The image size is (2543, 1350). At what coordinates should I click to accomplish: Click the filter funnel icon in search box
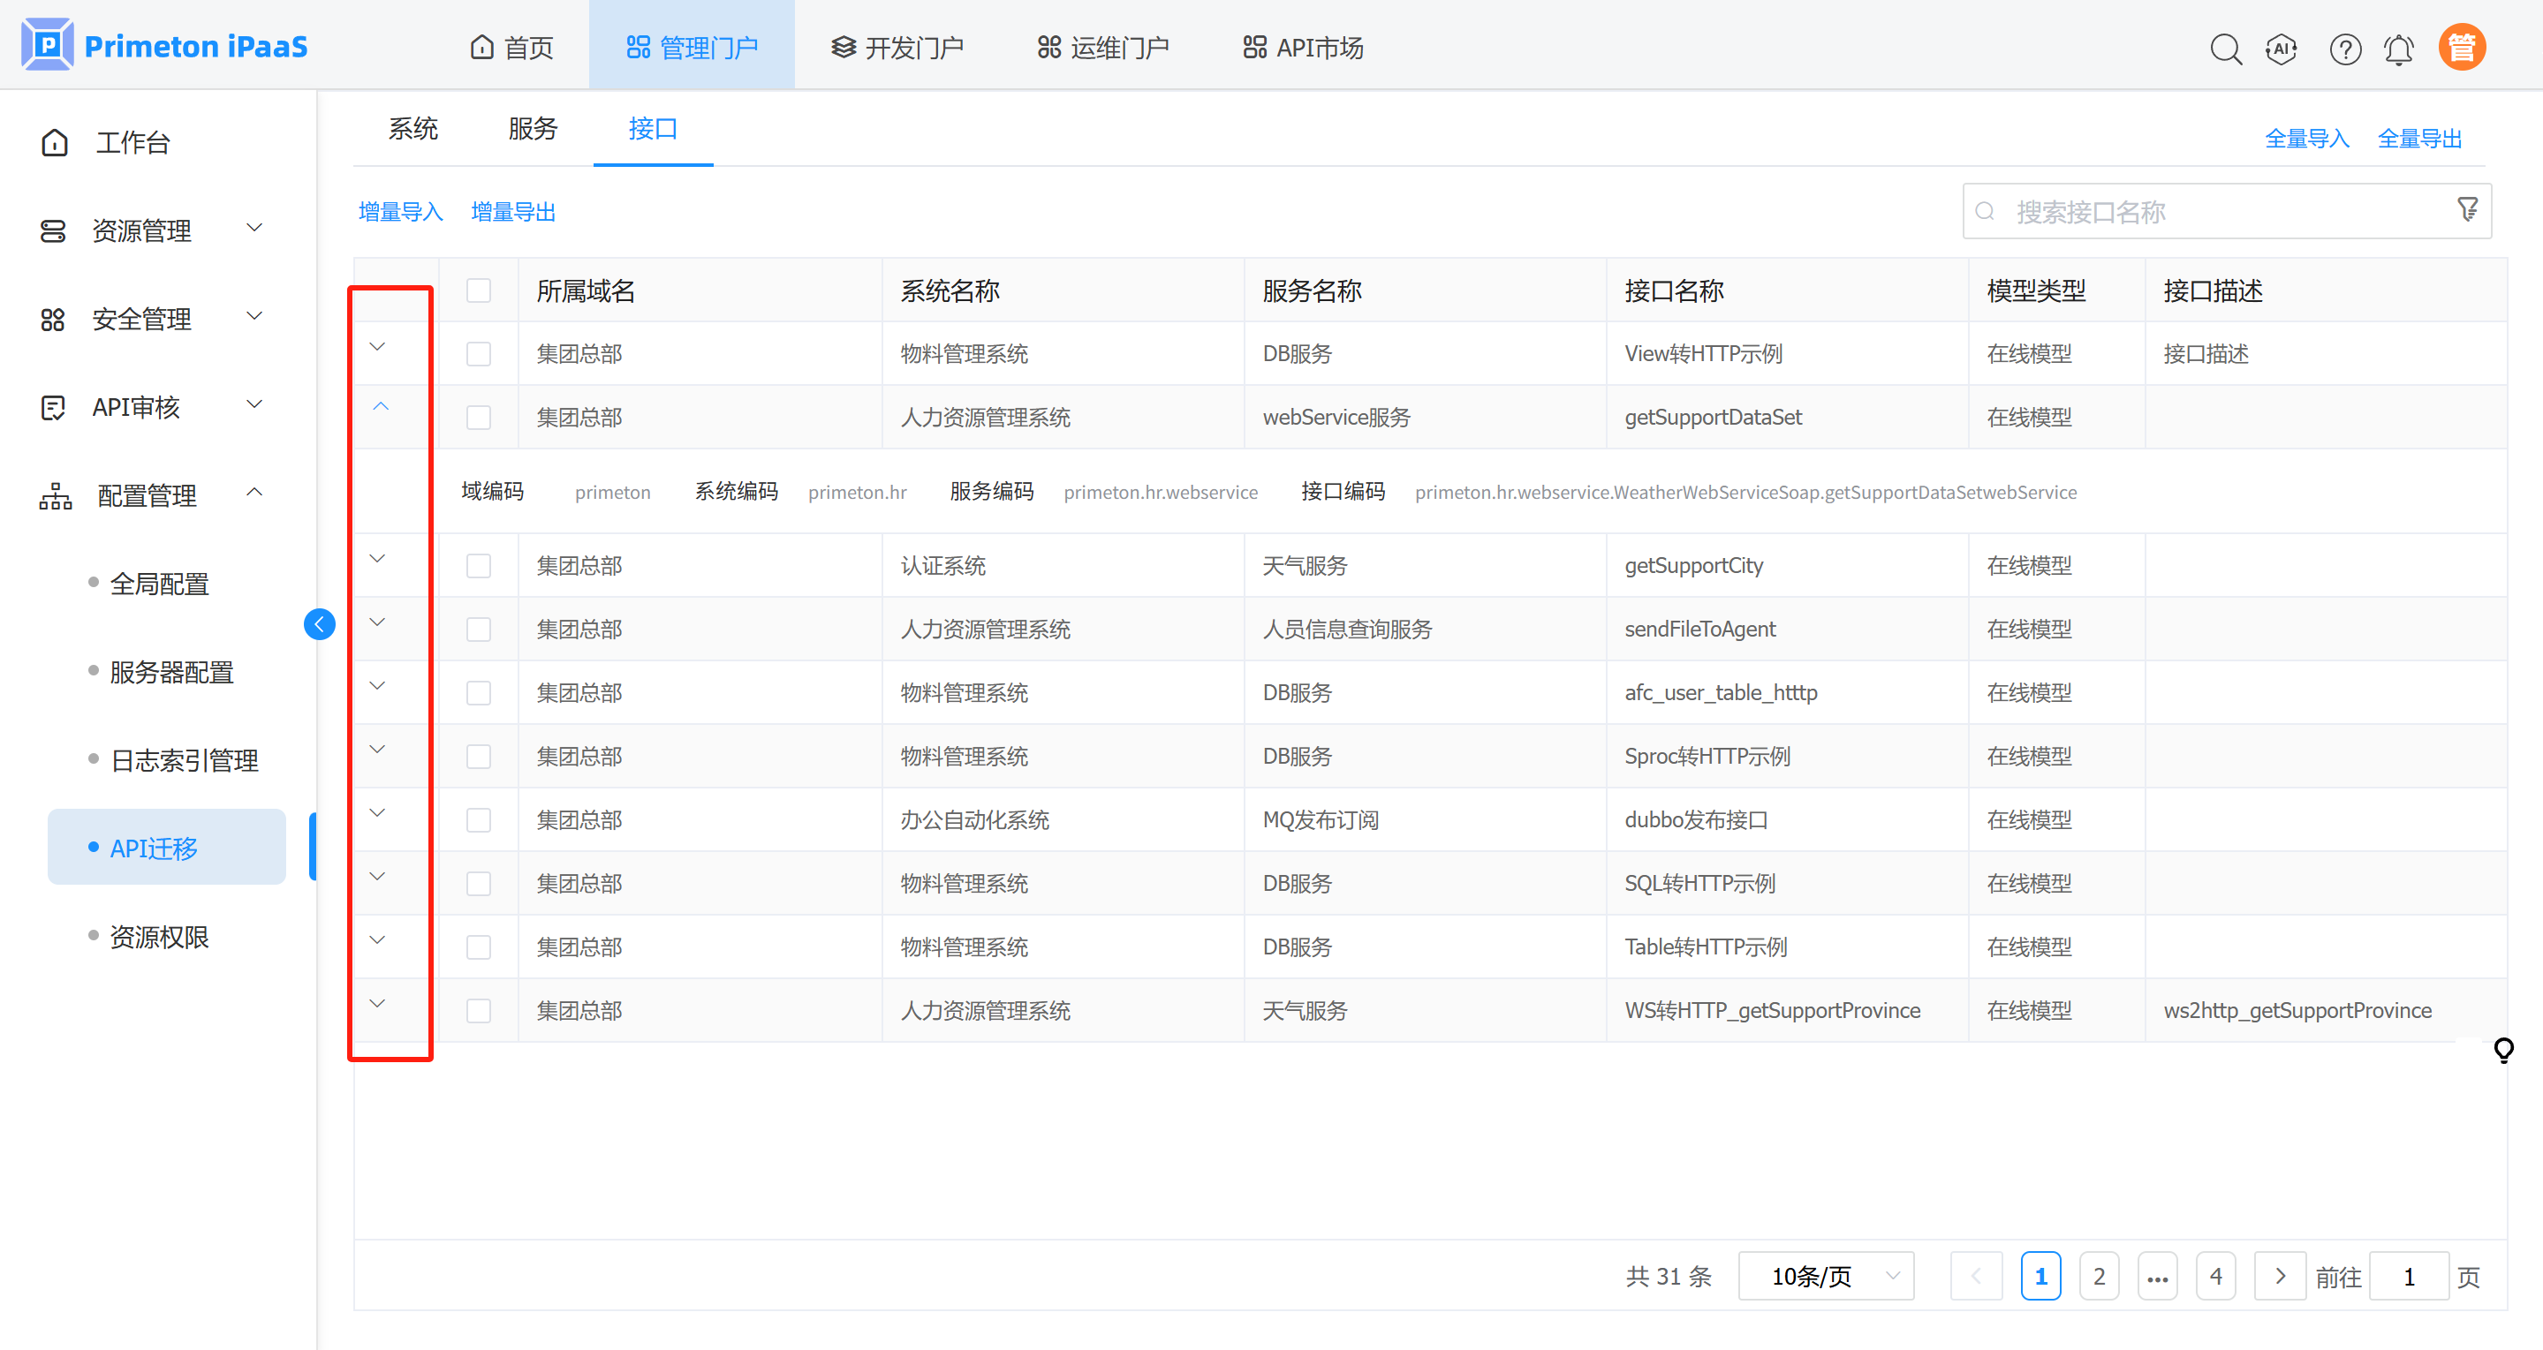coord(2467,209)
